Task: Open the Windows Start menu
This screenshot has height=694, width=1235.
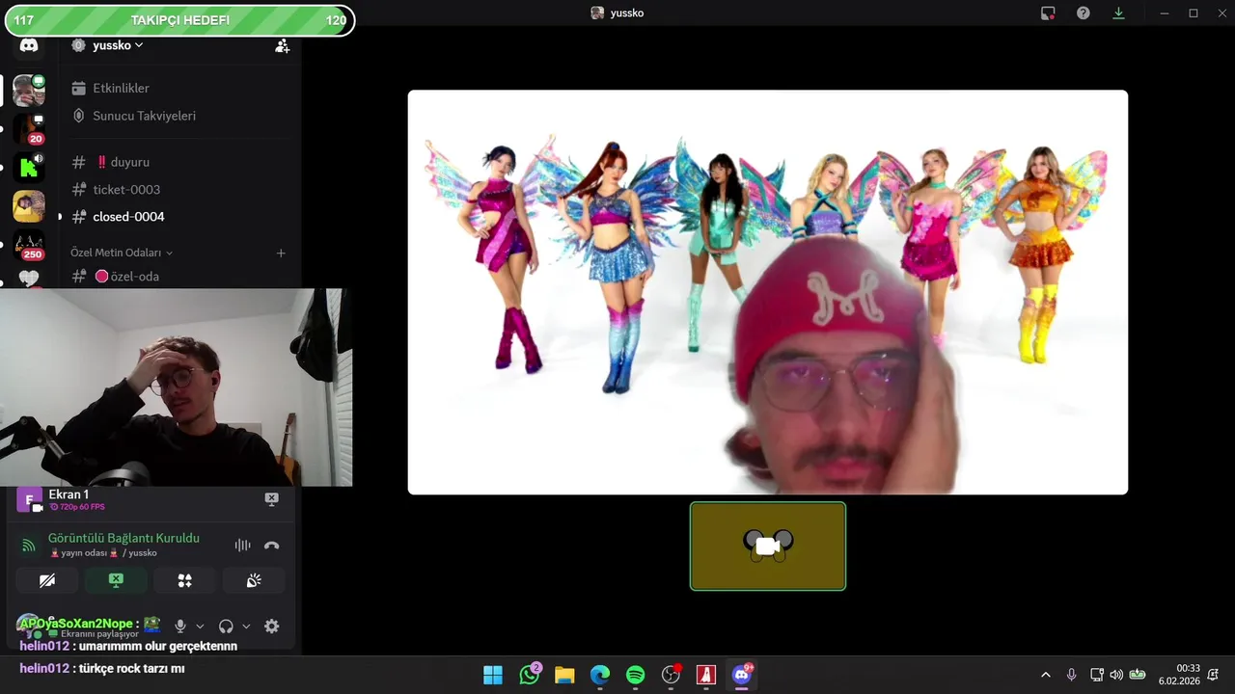Action: click(493, 675)
